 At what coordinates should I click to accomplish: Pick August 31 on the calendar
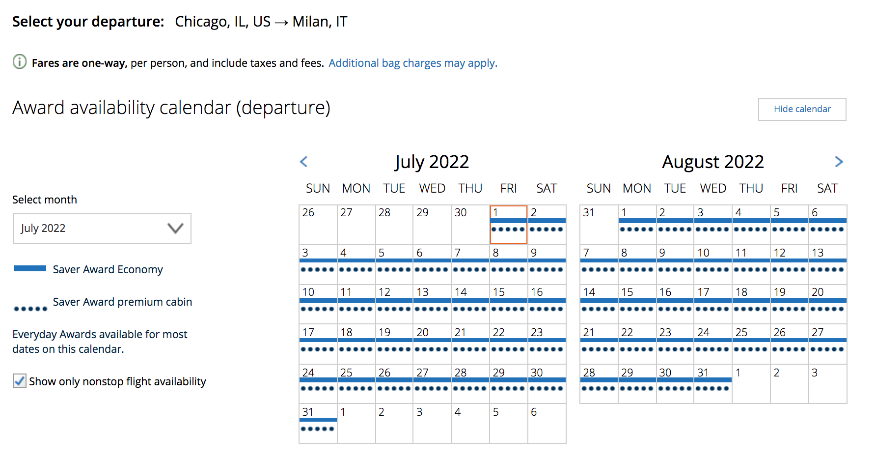713,384
